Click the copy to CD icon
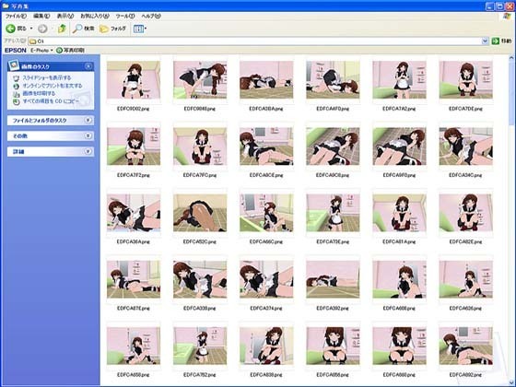The width and height of the screenshot is (516, 387). [17, 101]
